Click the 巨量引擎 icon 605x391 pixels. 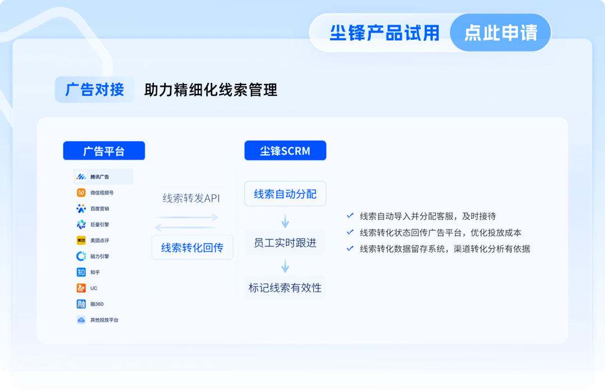pyautogui.click(x=81, y=224)
